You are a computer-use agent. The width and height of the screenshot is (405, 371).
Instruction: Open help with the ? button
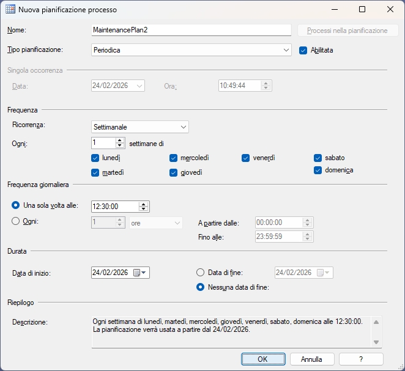(361, 359)
